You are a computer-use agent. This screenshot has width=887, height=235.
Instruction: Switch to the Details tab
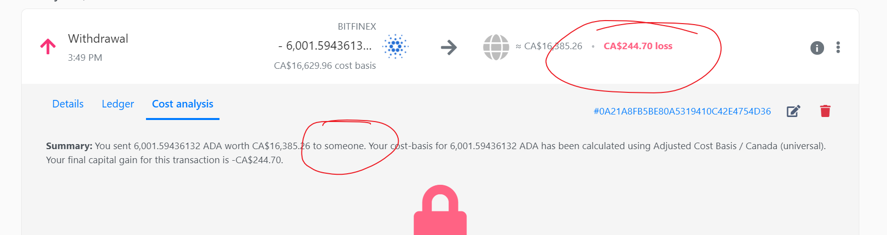pos(68,104)
